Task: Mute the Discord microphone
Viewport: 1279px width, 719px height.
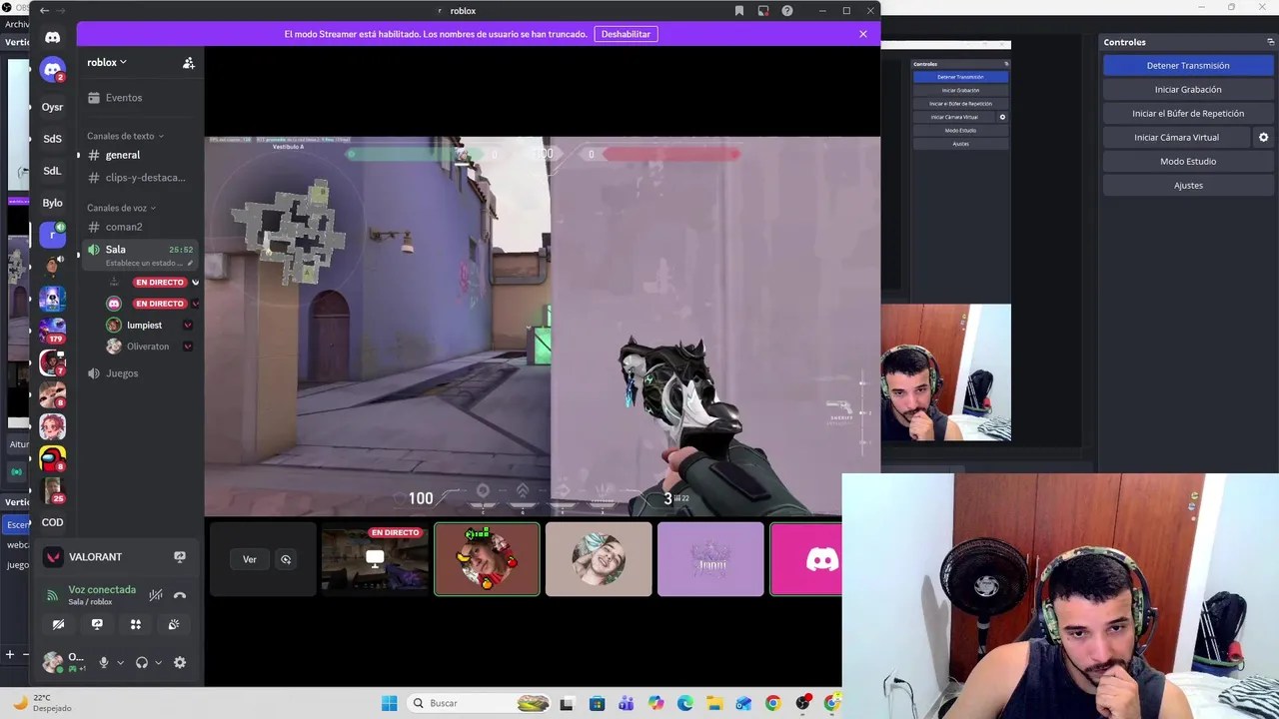Action: (x=103, y=662)
